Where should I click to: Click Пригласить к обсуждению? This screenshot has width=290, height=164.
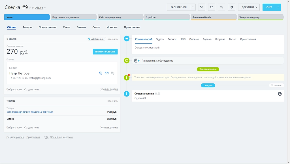[x=157, y=61]
